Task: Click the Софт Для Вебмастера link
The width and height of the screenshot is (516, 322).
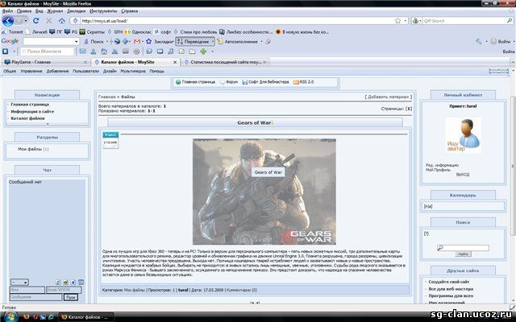Action: coord(265,82)
